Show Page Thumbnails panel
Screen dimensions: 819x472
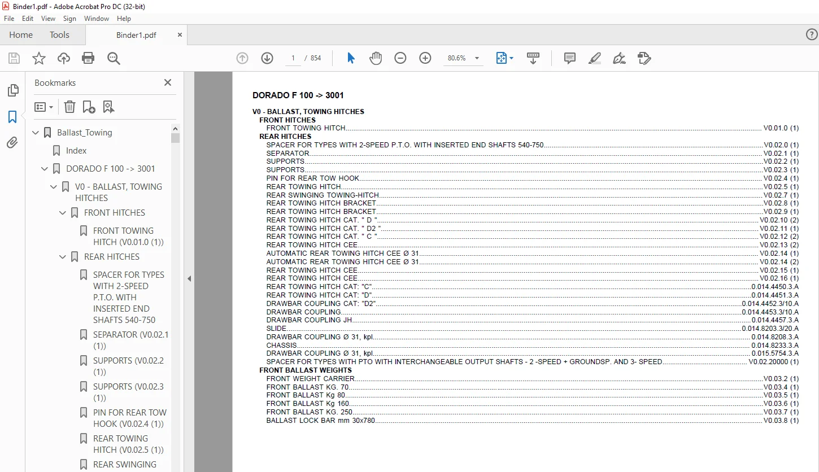click(x=12, y=90)
